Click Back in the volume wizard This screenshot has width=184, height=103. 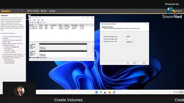pos(128,63)
